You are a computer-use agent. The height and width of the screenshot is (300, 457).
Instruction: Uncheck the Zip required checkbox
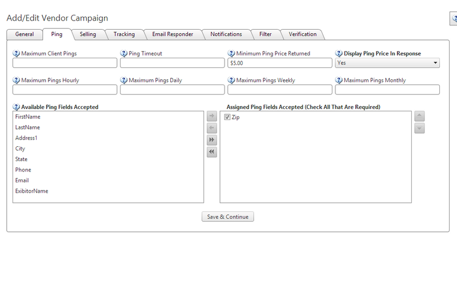point(227,117)
